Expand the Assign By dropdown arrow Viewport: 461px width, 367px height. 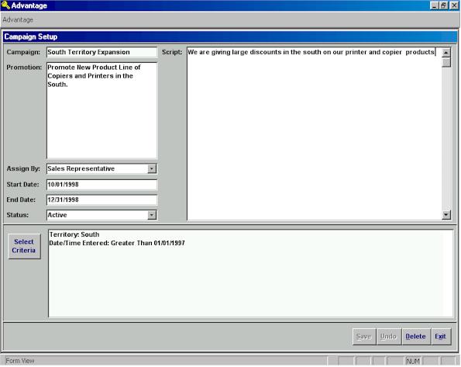pos(152,169)
